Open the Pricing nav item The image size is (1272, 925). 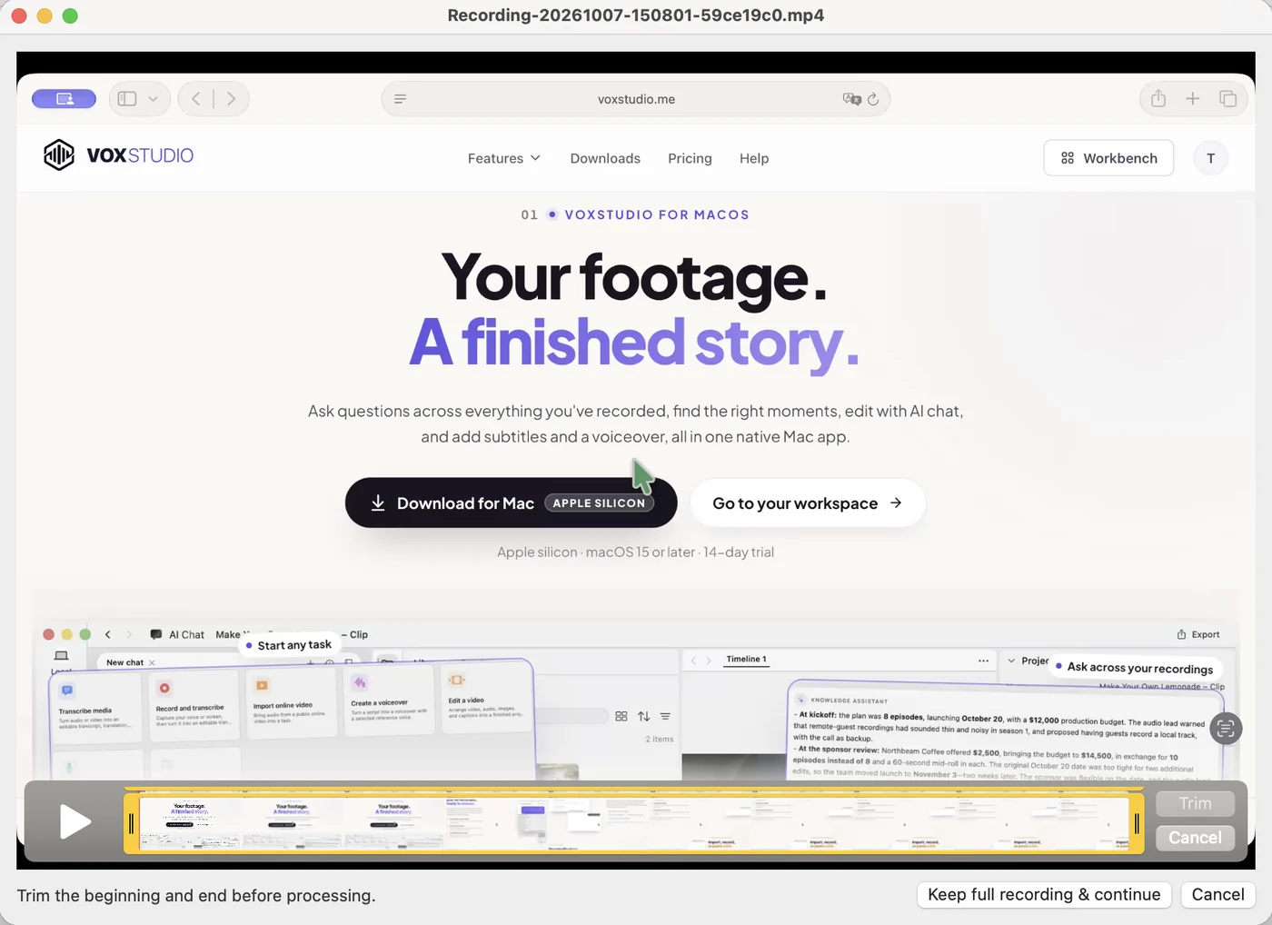click(690, 158)
